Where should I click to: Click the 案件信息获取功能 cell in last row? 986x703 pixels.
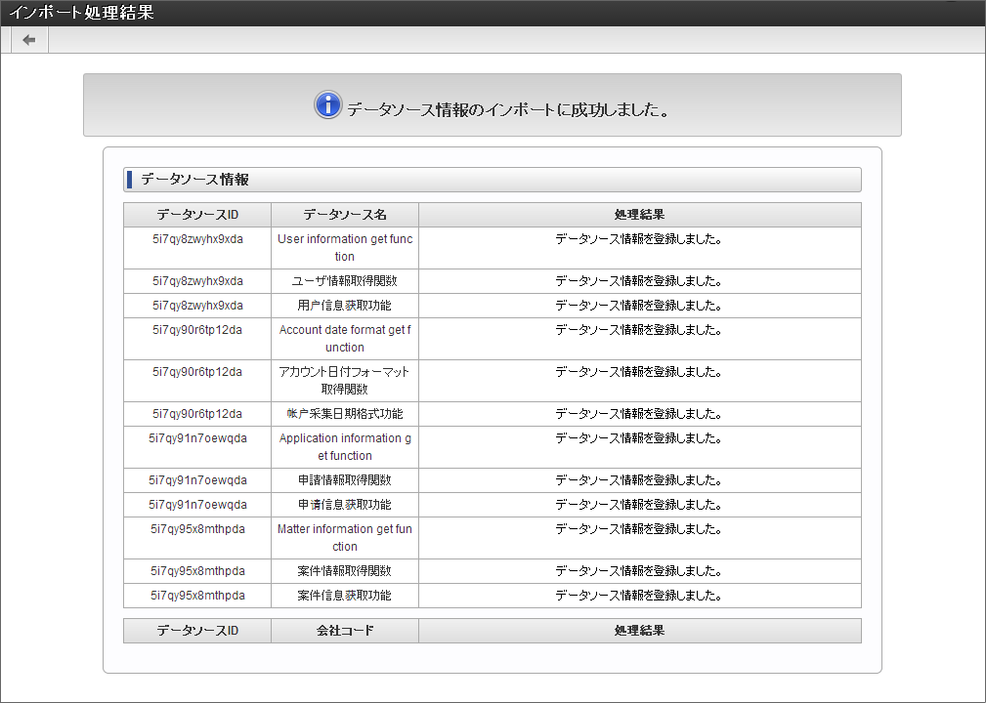click(x=345, y=596)
